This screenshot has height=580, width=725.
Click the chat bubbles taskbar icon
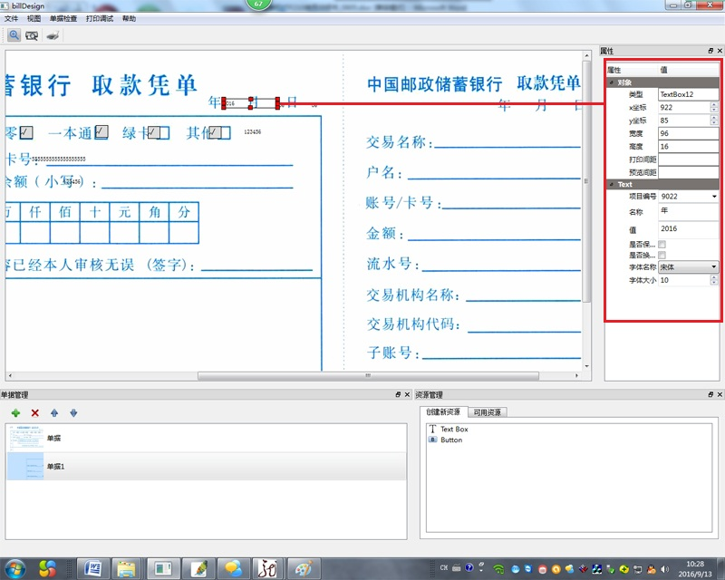233,568
